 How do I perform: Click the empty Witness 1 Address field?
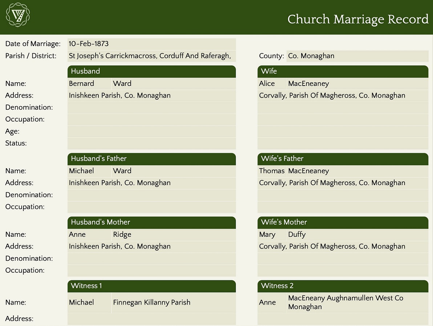pyautogui.click(x=151, y=319)
